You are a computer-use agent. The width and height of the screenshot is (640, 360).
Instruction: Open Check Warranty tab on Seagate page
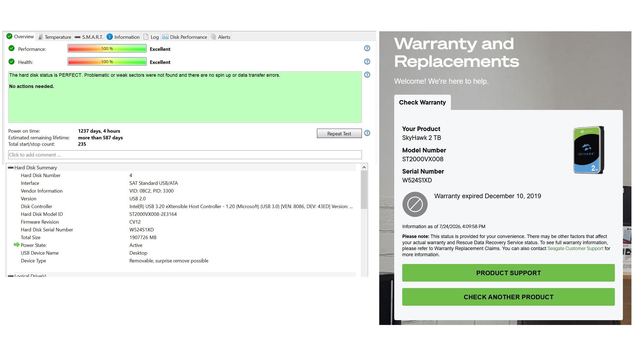(422, 102)
